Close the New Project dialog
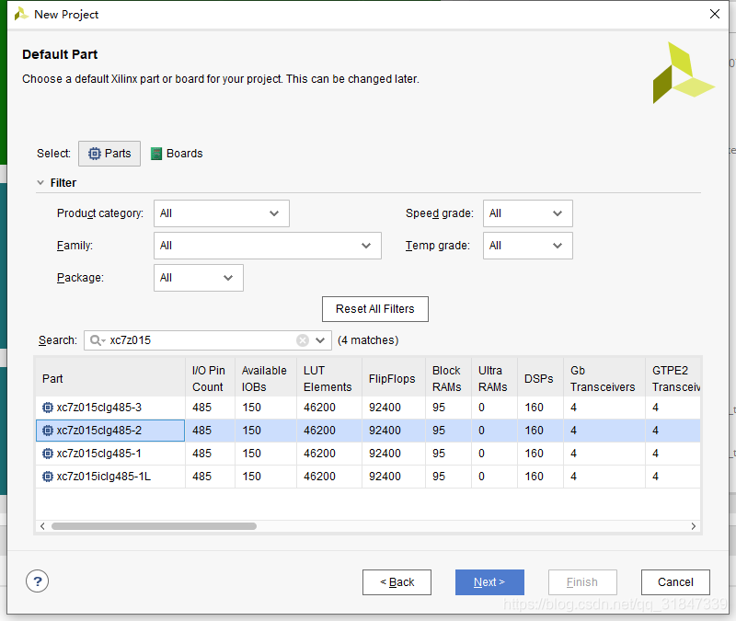The image size is (736, 621). click(x=715, y=14)
